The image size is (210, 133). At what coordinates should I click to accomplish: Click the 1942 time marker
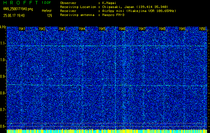pos(42,29)
